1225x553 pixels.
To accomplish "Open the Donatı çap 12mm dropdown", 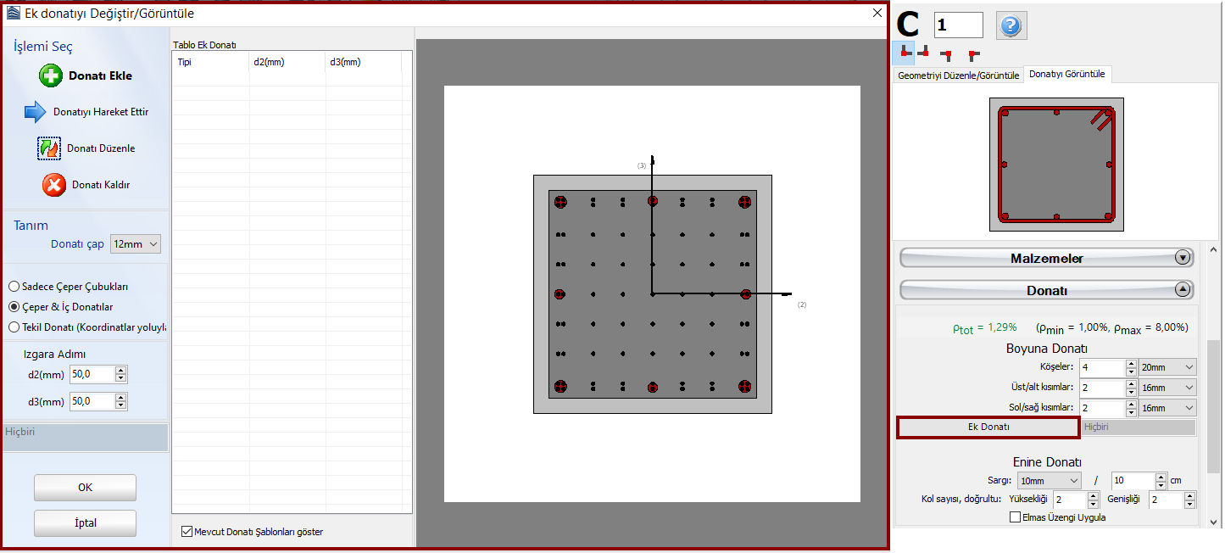I will pos(136,244).
